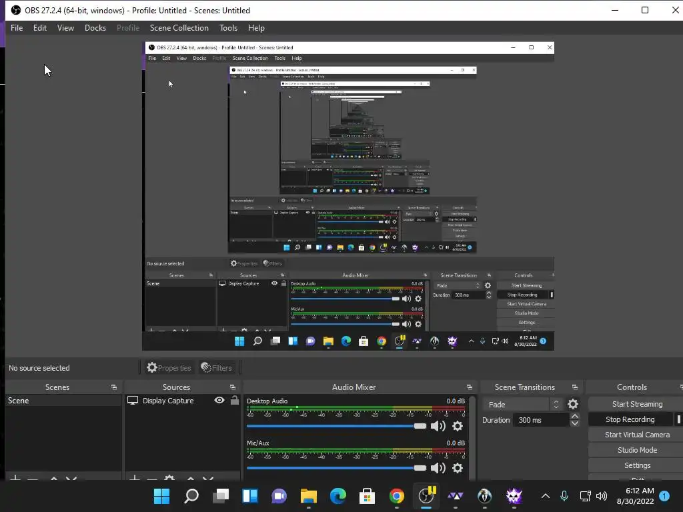The width and height of the screenshot is (683, 512).
Task: Launch Microsoft Edge from the taskbar
Action: pos(338,496)
